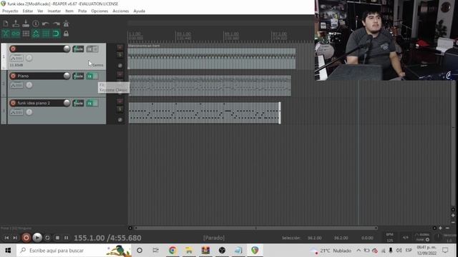The height and width of the screenshot is (257, 458).
Task: Click the transport Pause button
Action: [67, 238]
